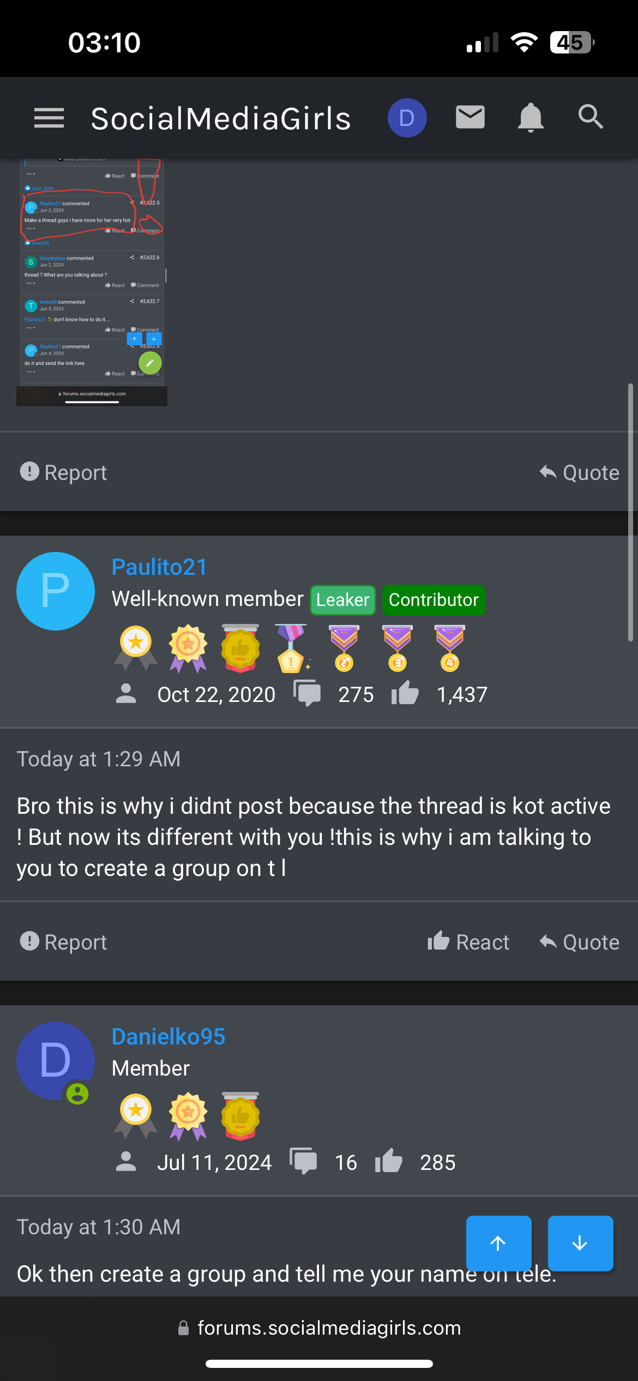
Task: Quote the post with the attached screenshot
Action: tap(579, 472)
